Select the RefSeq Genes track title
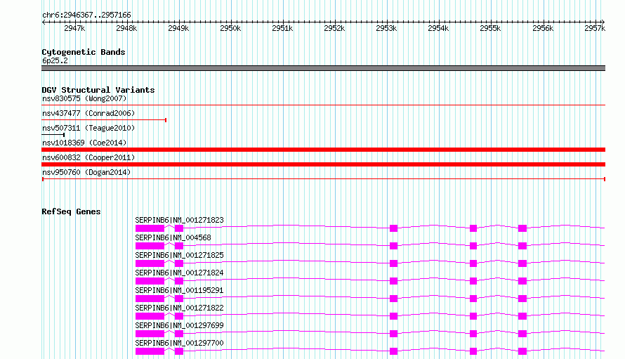625x359 pixels. 71,211
